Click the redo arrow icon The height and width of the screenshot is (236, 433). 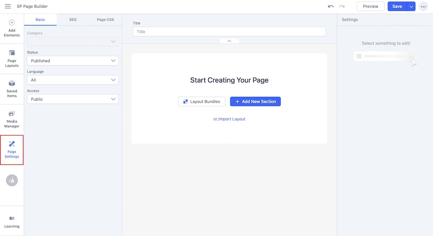[x=342, y=6]
